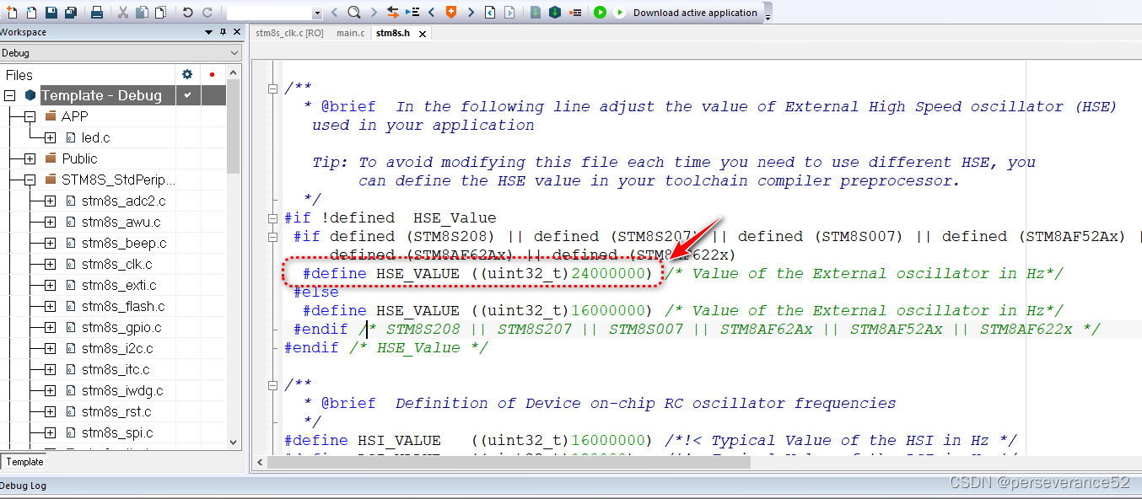The height and width of the screenshot is (499, 1142).
Task: Click Debug without Downloading icon
Action: 620,13
